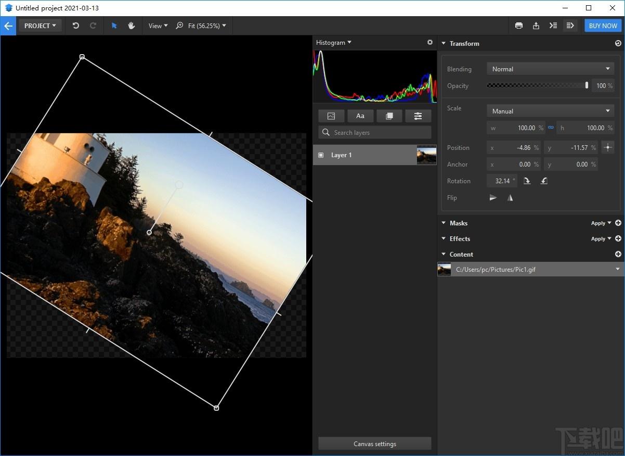Image resolution: width=625 pixels, height=456 pixels.
Task: Collapse the Effects section
Action: click(444, 238)
